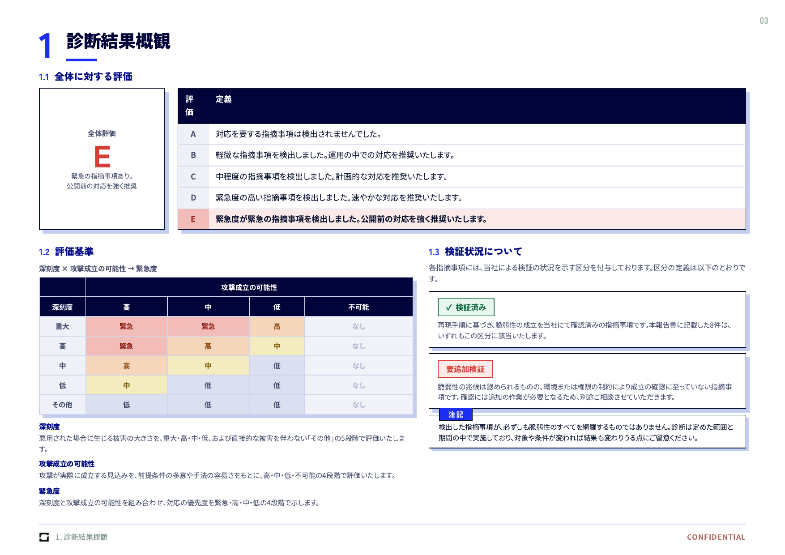The height and width of the screenshot is (555, 785).
Task: Click the intro paragraph starting 各指摘事項には
Action: (587, 273)
